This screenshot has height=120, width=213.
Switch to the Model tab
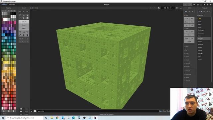(x=4, y=5)
